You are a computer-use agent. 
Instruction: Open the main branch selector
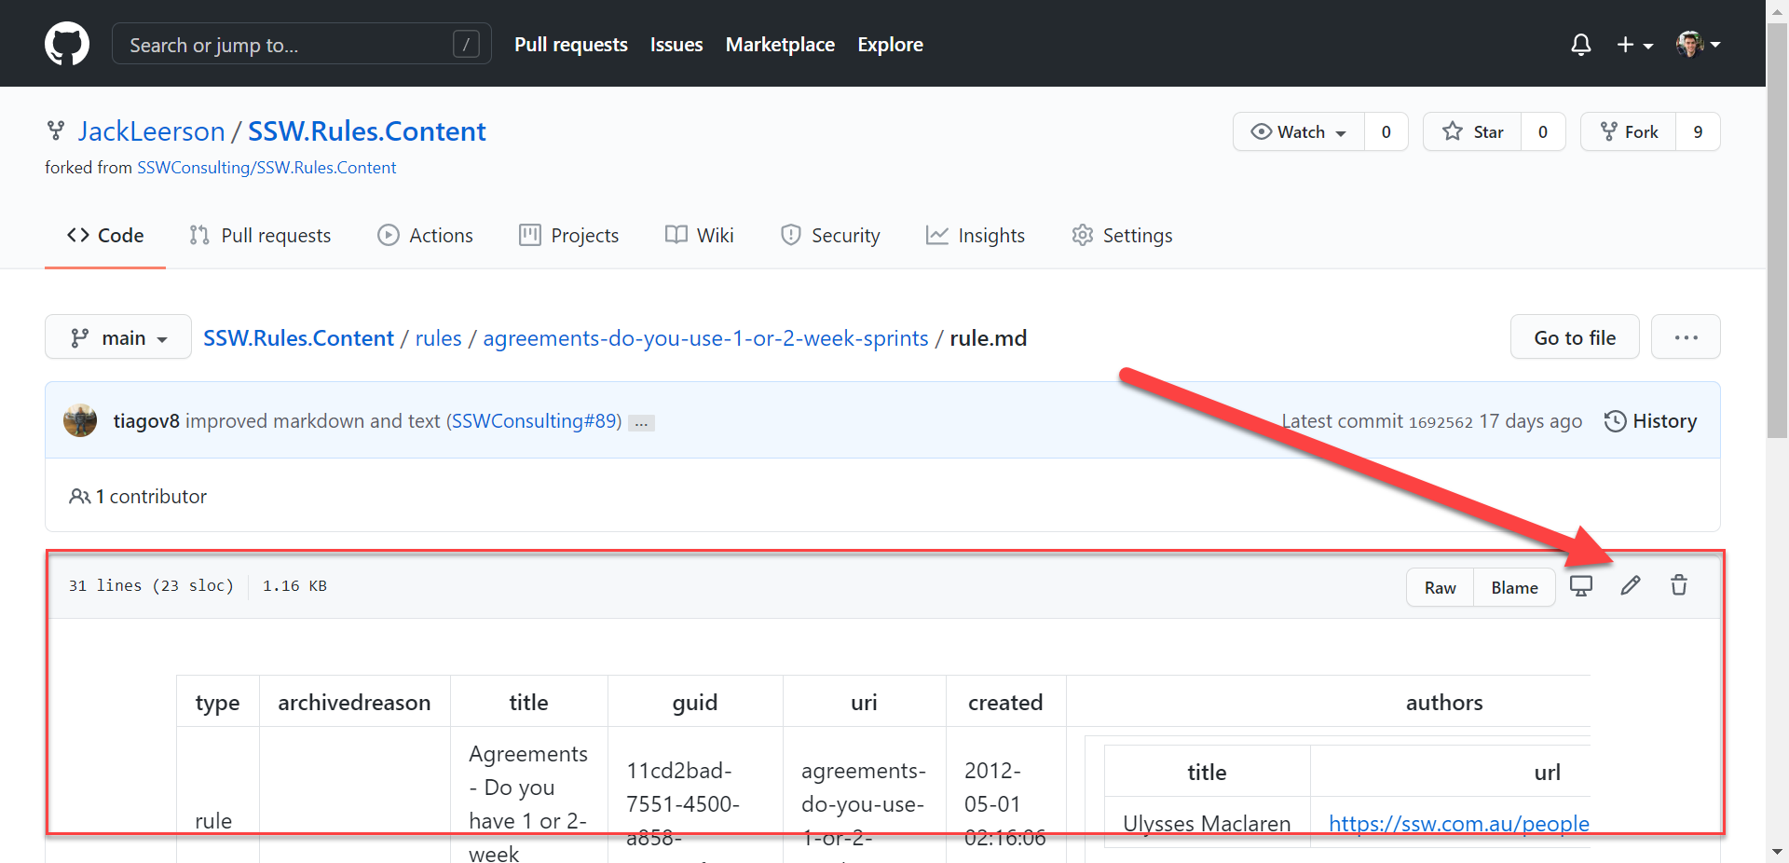pyautogui.click(x=118, y=337)
